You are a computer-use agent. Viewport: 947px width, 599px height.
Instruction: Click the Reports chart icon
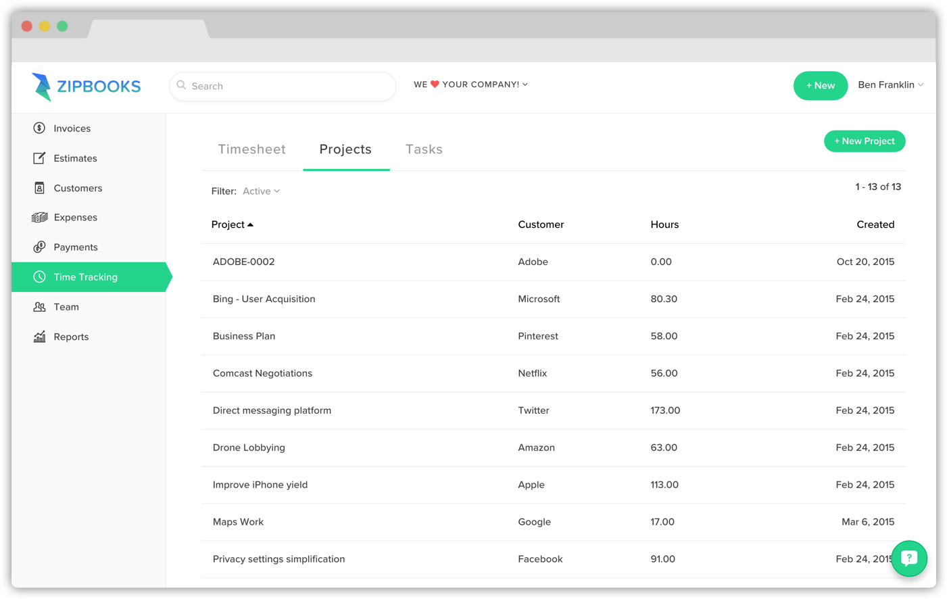(x=39, y=336)
